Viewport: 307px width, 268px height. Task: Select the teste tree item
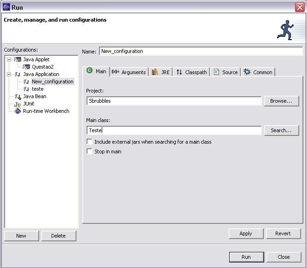click(x=38, y=89)
